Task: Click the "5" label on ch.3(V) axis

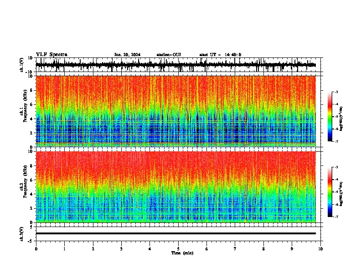Action: pyautogui.click(x=31, y=227)
